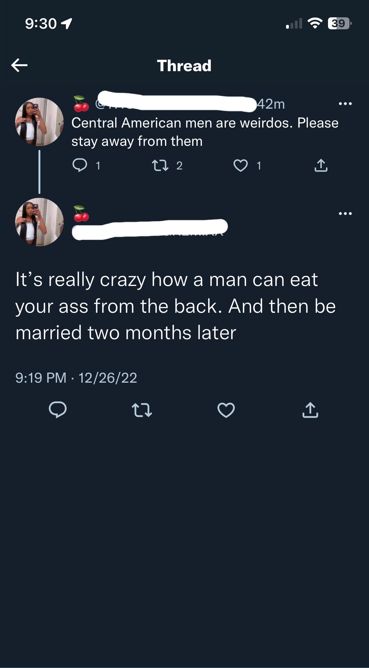Open profile picture on main tweet
Screen dimensions: 369x668
click(x=39, y=222)
